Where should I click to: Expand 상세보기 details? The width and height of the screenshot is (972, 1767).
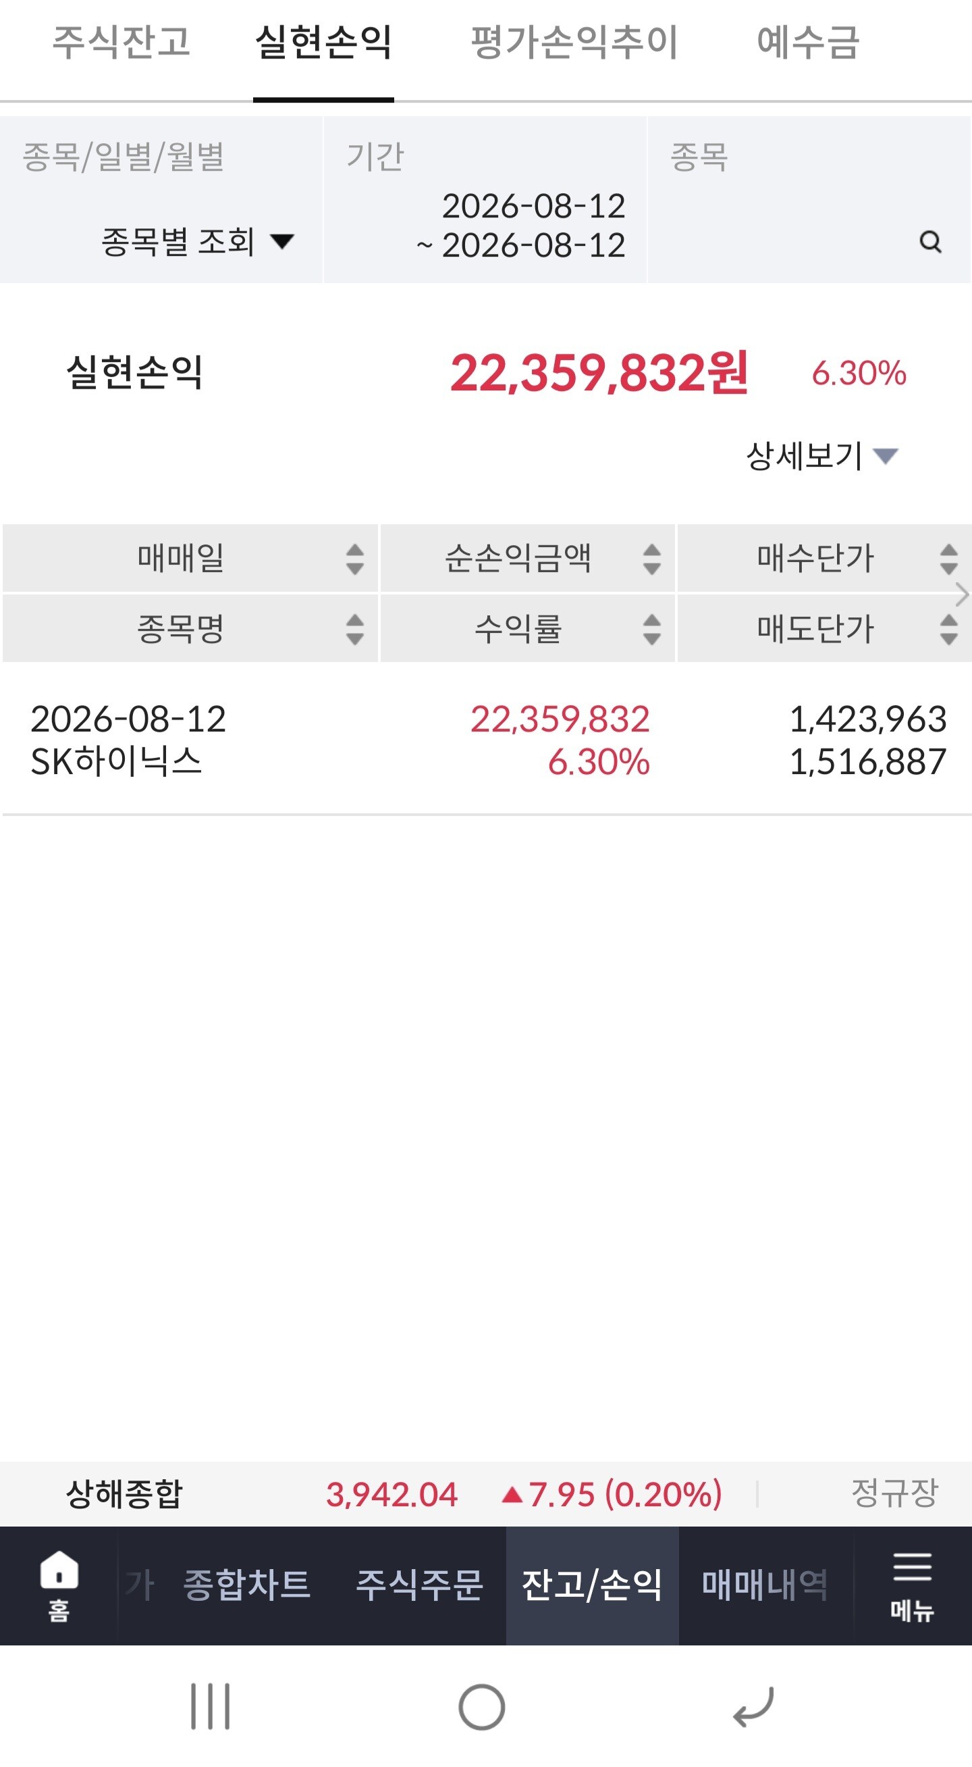(822, 455)
